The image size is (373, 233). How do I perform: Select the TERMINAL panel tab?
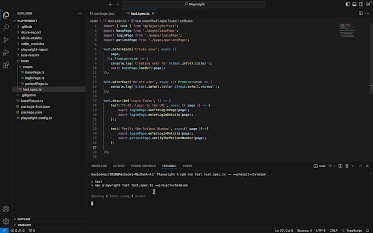coord(169,166)
